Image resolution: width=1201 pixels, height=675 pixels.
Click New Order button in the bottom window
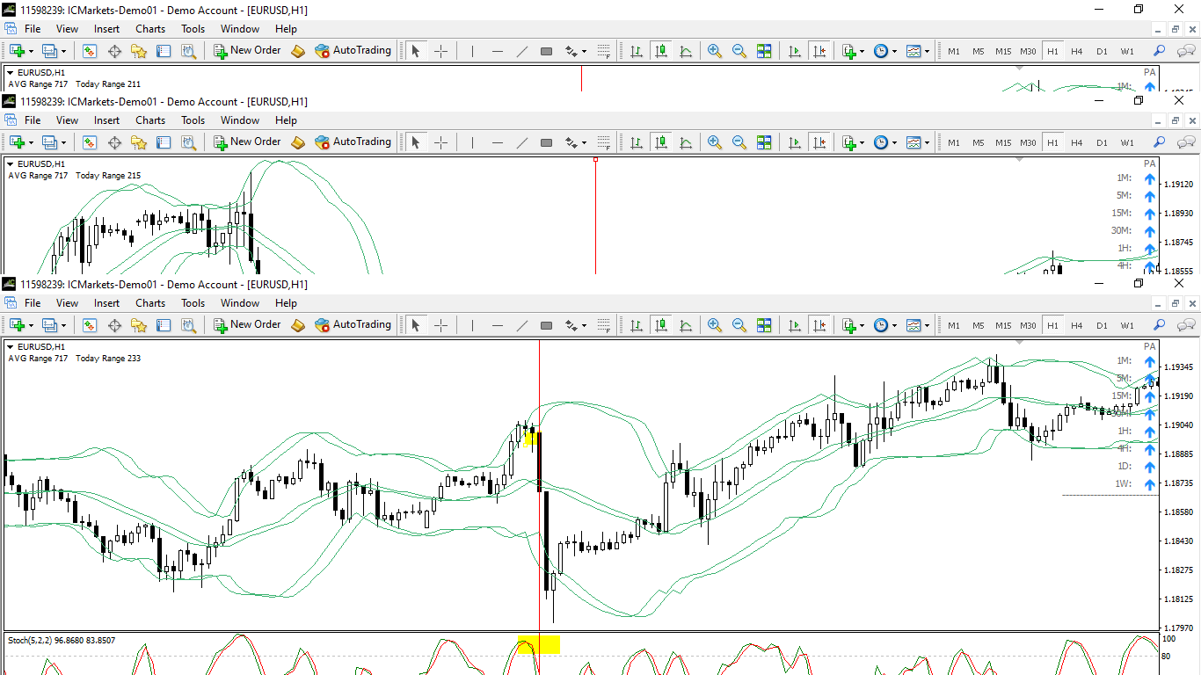[x=247, y=324]
